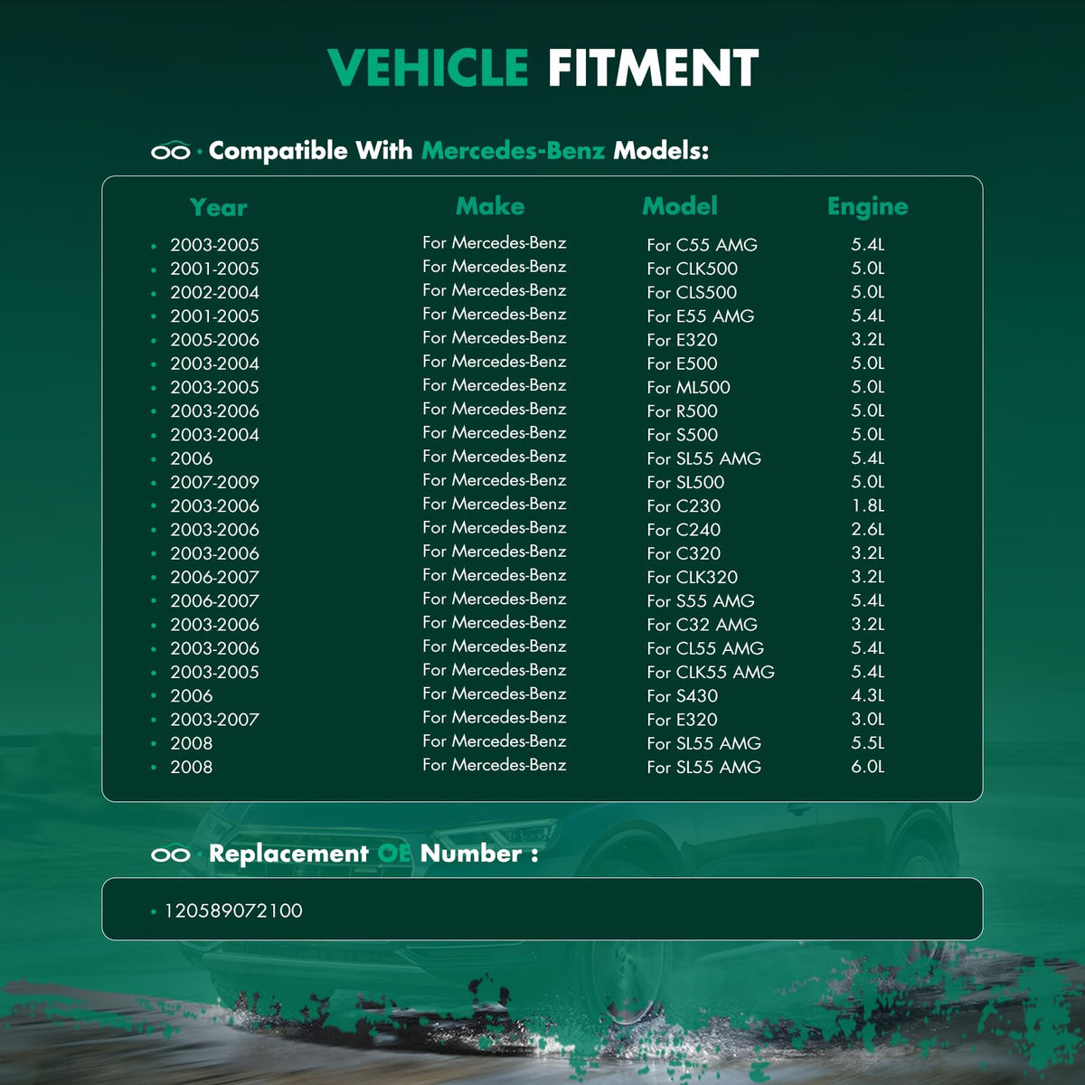Click the Year column header
The width and height of the screenshot is (1085, 1085).
coord(218,208)
